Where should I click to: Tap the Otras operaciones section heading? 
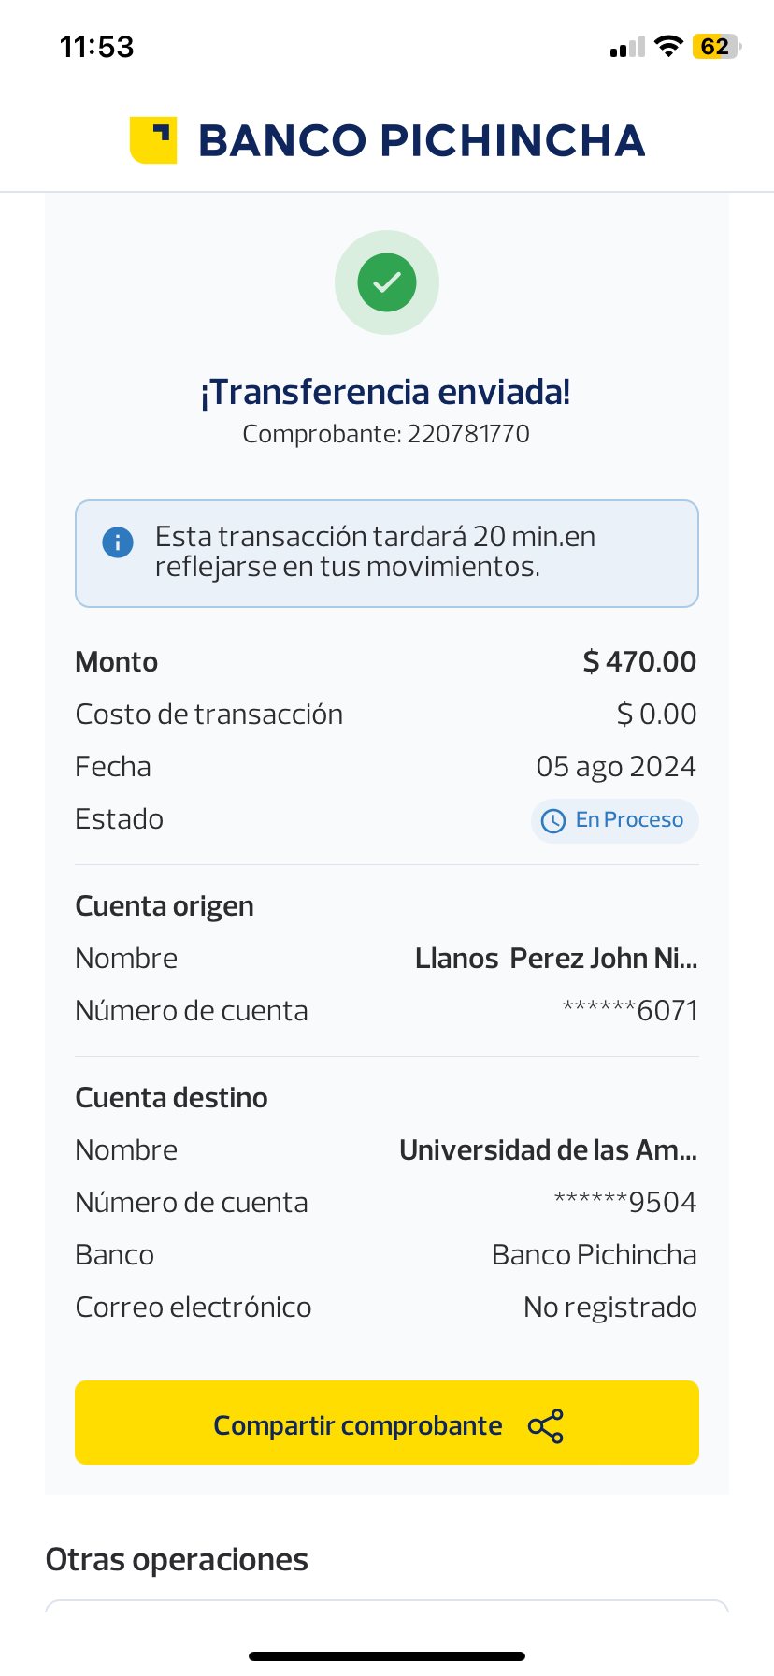(x=177, y=1560)
